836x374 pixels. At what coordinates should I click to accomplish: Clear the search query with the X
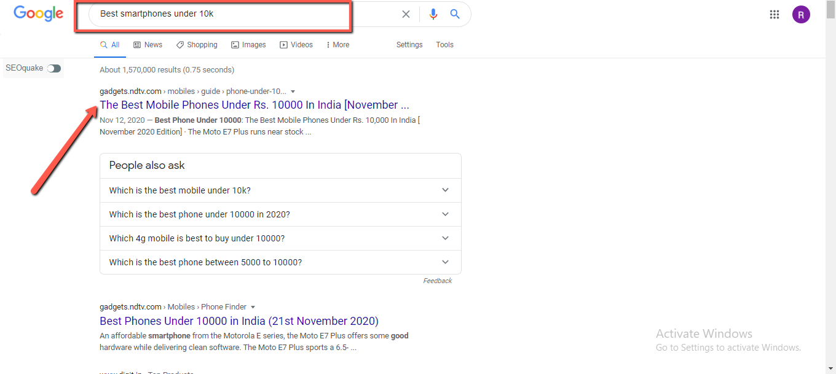(406, 14)
